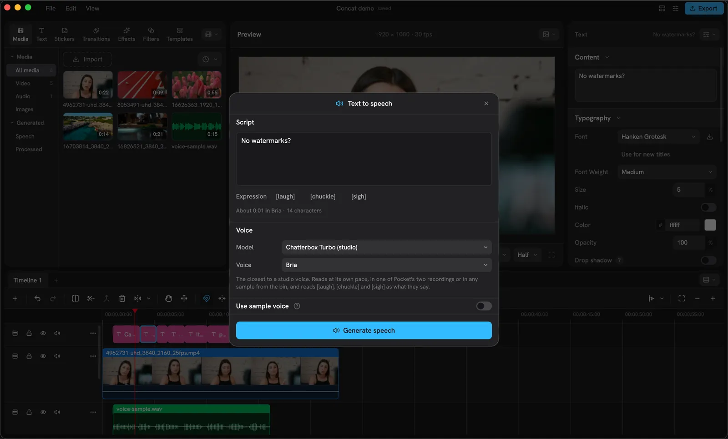Open the Filters panel
Image resolution: width=728 pixels, height=439 pixels.
click(x=151, y=35)
